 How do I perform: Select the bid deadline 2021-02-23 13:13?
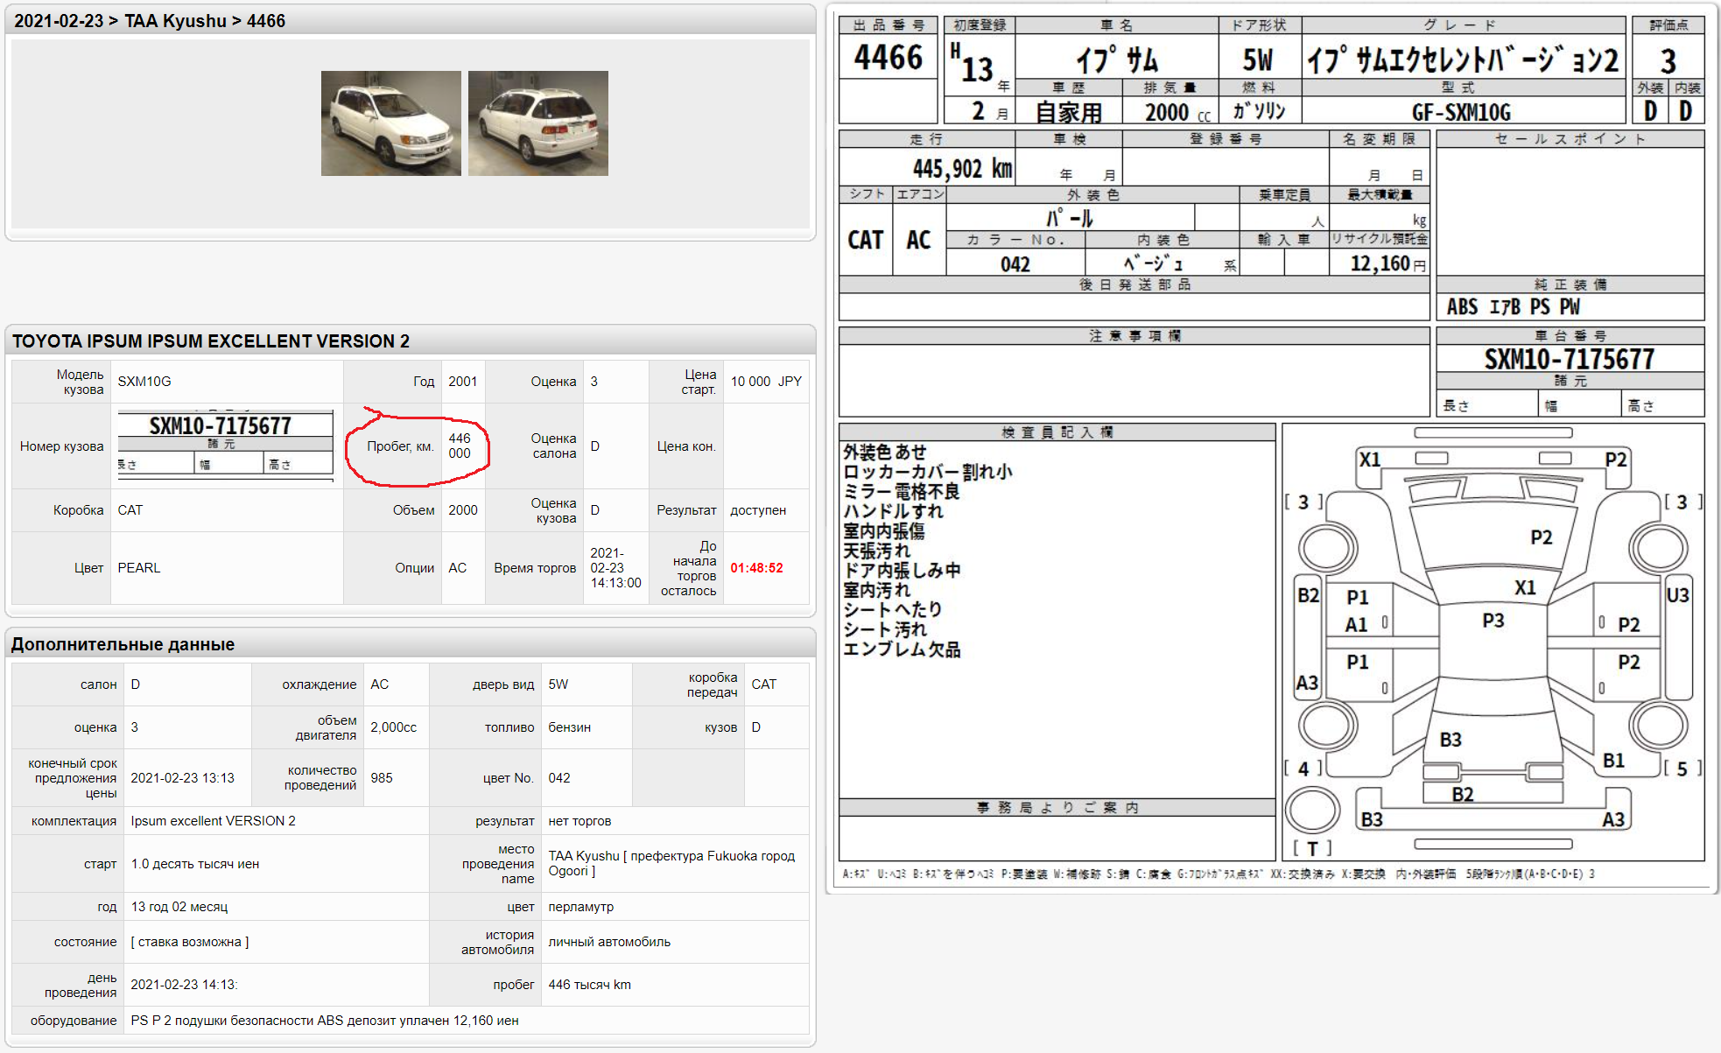pos(183,778)
